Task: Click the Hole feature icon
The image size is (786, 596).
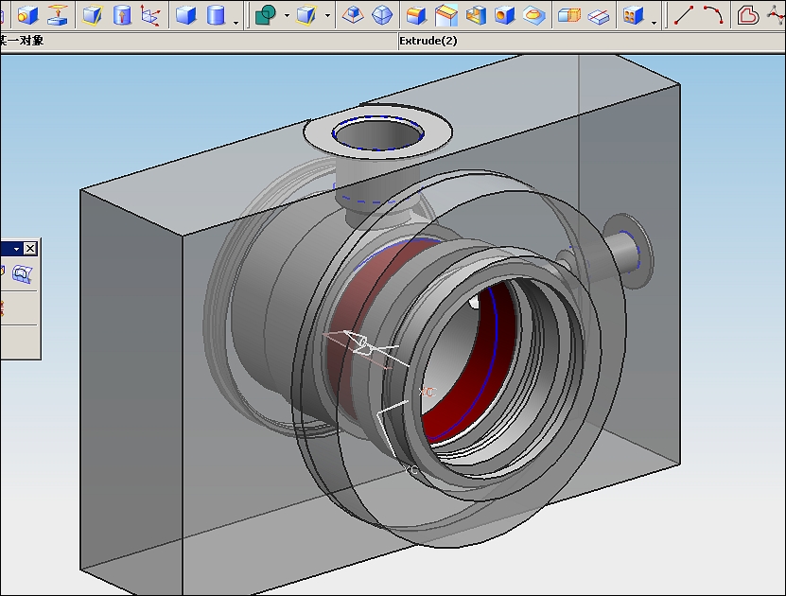Action: coord(504,15)
